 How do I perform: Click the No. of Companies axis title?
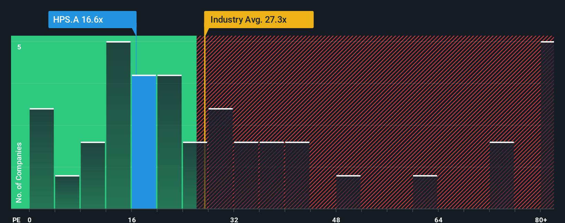pos(19,172)
